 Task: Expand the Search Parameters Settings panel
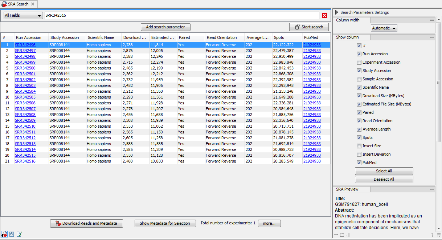pyautogui.click(x=337, y=12)
